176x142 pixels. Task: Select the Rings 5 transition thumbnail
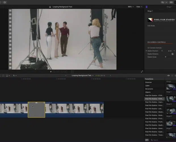click(x=171, y=111)
